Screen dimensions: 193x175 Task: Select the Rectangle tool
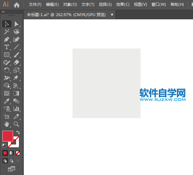[x=7, y=55]
